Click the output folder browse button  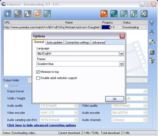click(x=145, y=80)
